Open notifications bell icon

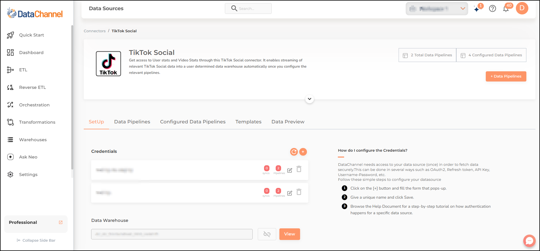click(x=506, y=8)
